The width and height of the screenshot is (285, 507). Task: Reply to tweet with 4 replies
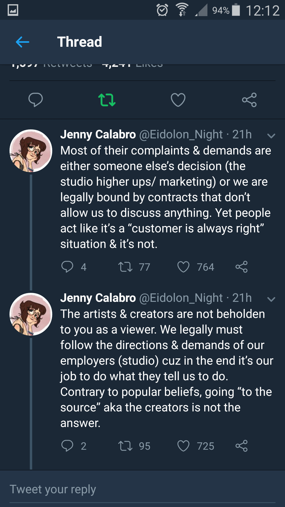(67, 267)
